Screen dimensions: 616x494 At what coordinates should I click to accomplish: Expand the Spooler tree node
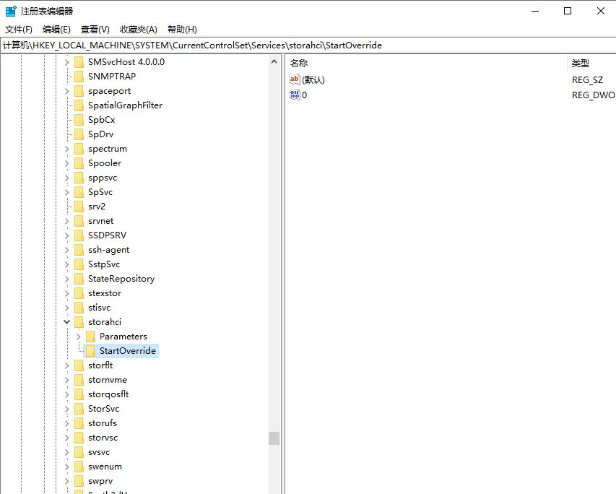pyautogui.click(x=67, y=162)
